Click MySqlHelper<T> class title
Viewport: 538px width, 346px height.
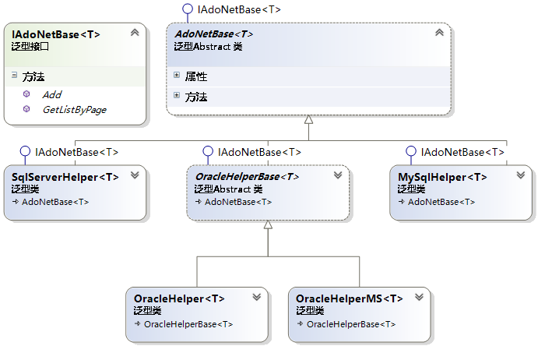[442, 177]
